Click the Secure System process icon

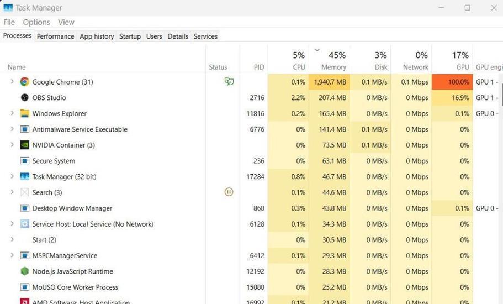(x=25, y=160)
